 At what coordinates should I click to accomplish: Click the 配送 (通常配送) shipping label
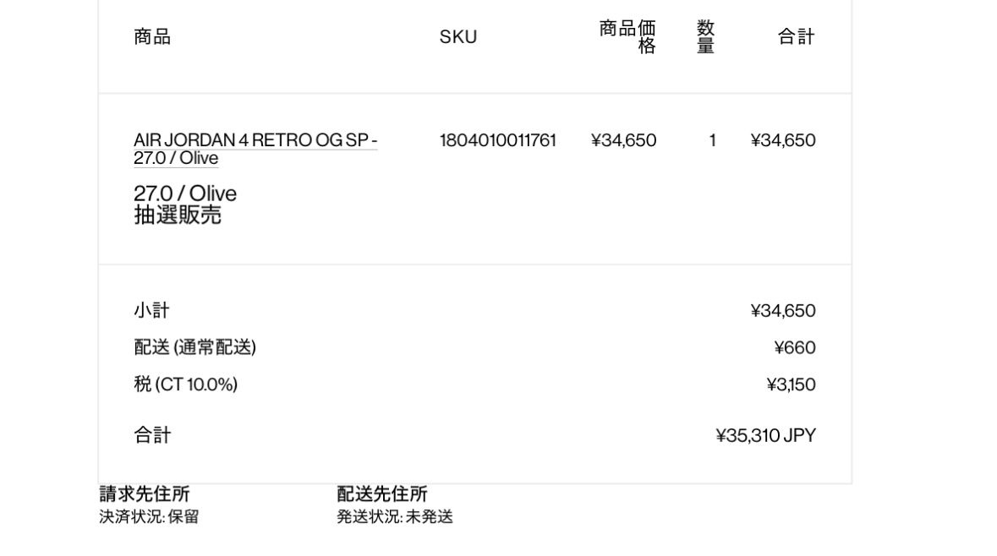point(194,347)
